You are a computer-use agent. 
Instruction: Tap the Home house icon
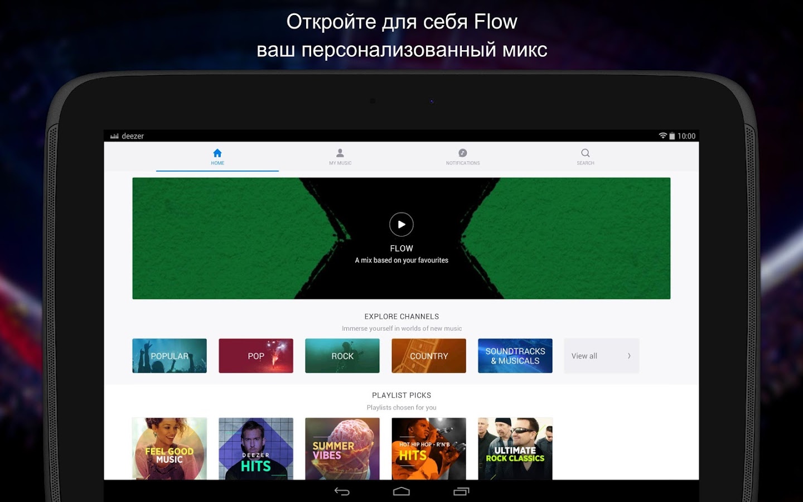pyautogui.click(x=217, y=153)
